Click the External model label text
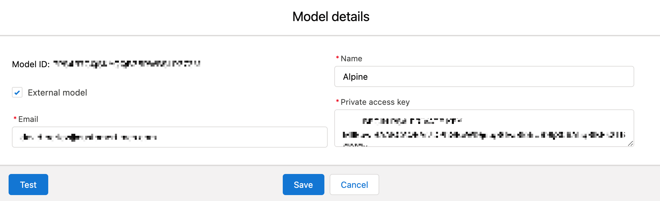 coord(57,93)
